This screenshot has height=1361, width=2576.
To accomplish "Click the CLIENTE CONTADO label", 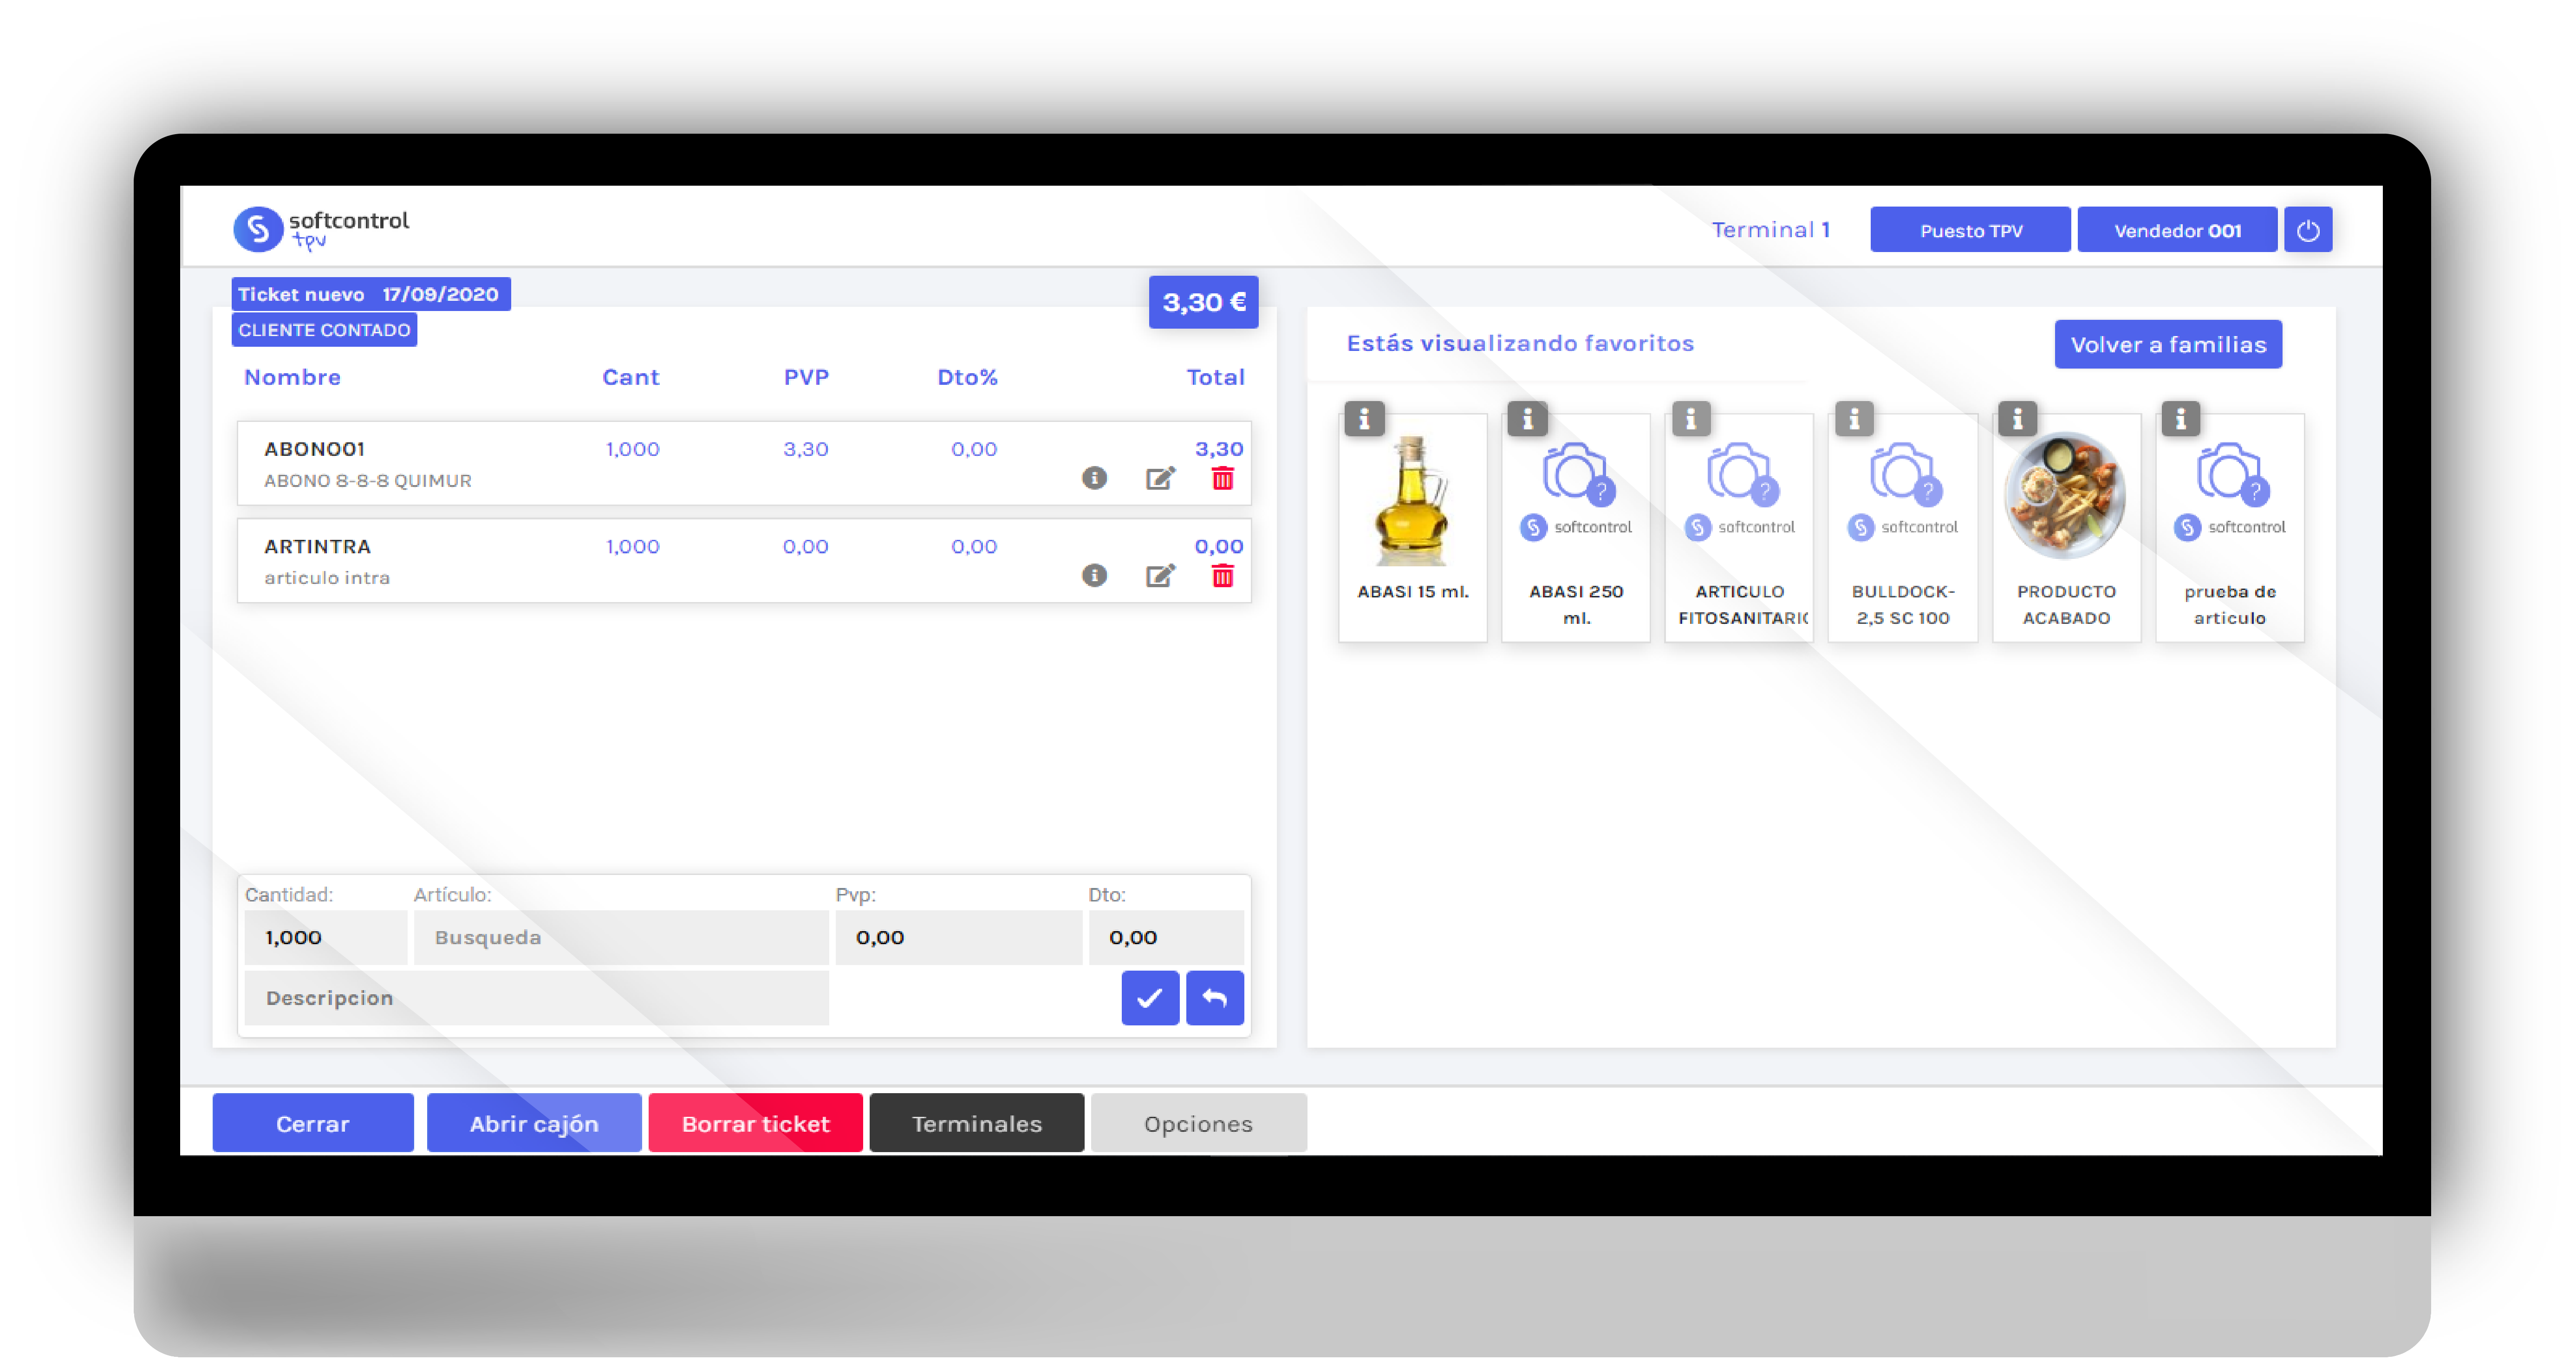I will coord(324,329).
